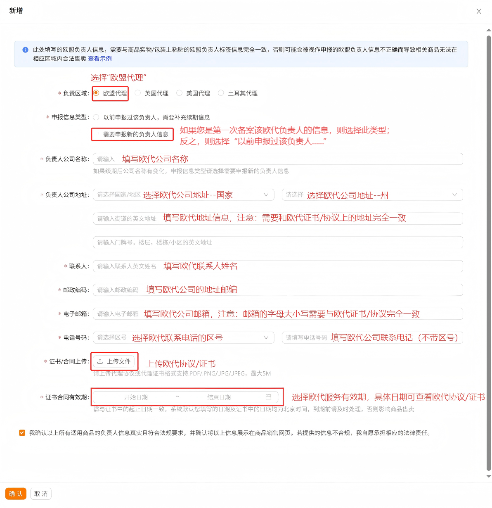Click the orange 确认 button
This screenshot has height=508, width=492.
click(x=16, y=494)
